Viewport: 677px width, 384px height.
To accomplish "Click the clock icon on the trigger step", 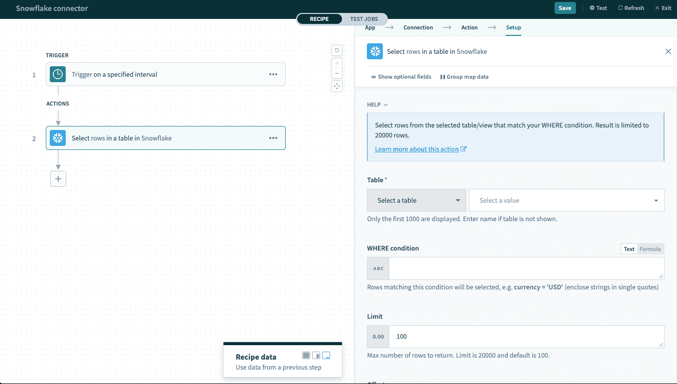I will tap(58, 74).
